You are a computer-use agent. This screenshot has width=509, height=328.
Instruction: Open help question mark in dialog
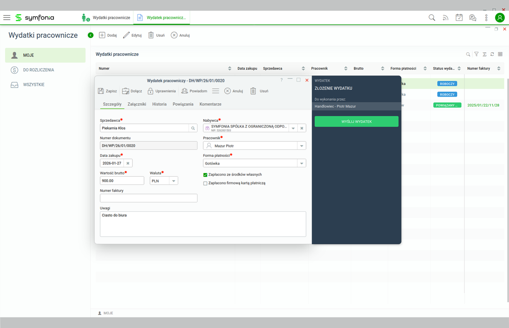point(281,80)
